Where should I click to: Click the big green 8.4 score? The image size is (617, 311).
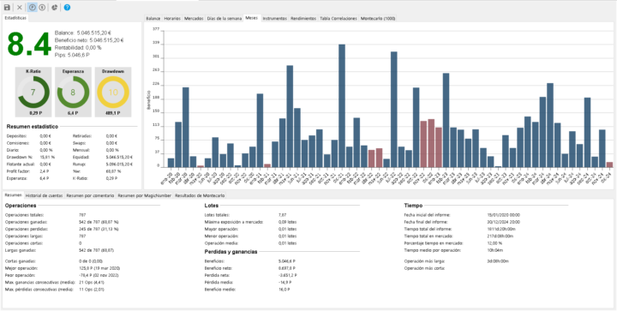point(29,44)
